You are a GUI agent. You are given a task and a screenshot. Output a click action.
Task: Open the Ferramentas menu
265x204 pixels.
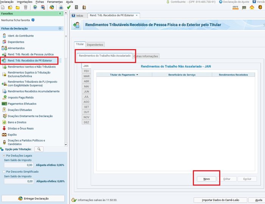(55, 2)
